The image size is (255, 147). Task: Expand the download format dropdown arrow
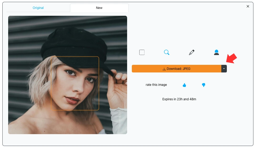click(224, 69)
